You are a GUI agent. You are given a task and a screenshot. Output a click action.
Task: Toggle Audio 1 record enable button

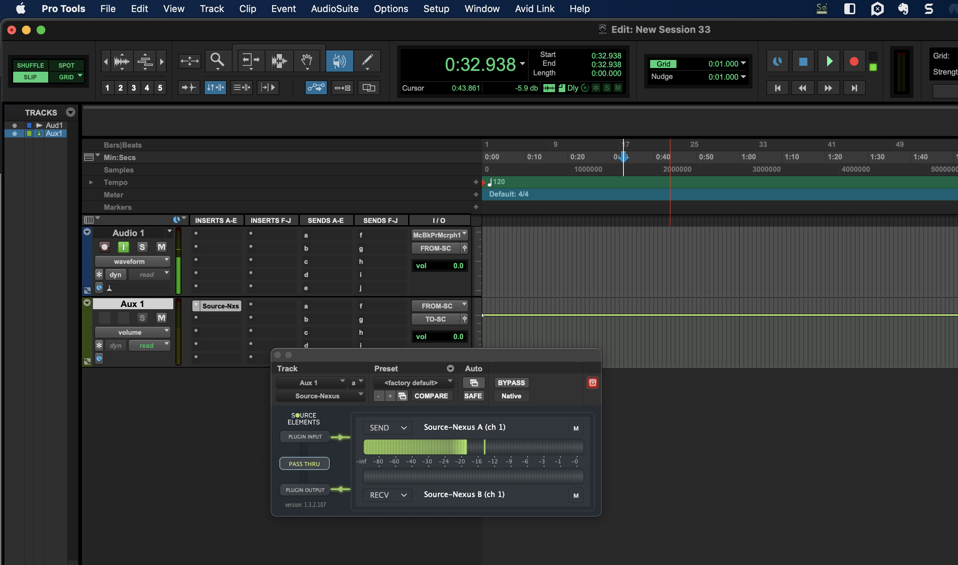(104, 247)
